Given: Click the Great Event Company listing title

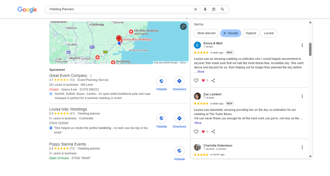Looking at the screenshot, I should click(68, 76).
